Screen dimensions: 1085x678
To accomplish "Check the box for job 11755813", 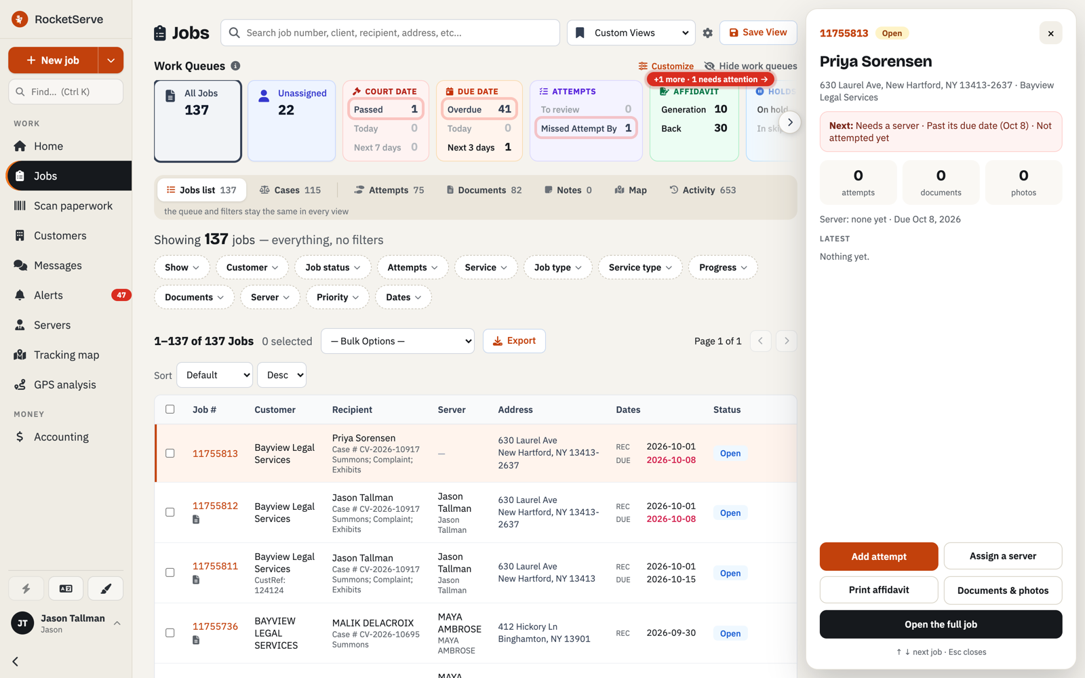I will pos(170,453).
